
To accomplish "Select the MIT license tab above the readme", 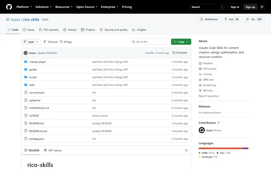I will click(53, 150).
